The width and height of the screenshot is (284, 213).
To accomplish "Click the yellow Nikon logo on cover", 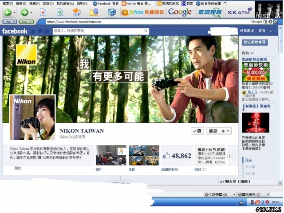I will click(27, 55).
